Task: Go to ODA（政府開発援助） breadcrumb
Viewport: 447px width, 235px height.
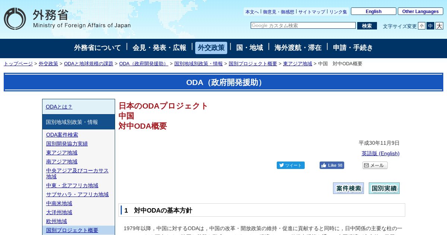Action: click(x=144, y=64)
